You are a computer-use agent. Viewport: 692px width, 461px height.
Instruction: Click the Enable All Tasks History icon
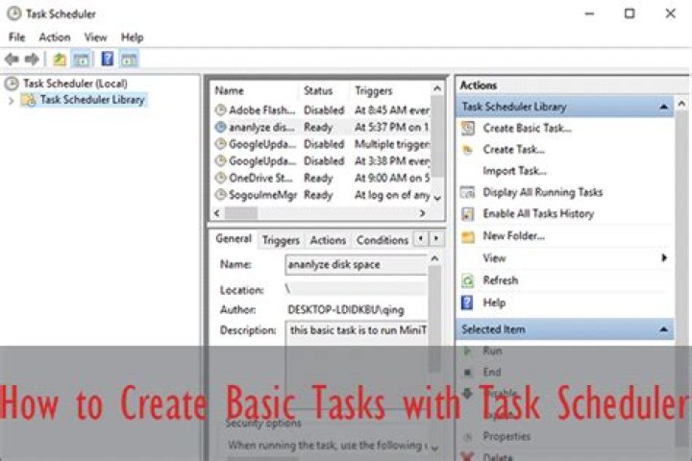[468, 214]
